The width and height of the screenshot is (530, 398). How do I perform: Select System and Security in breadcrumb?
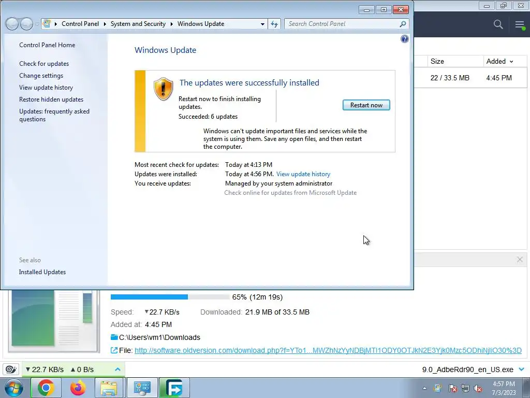coord(138,24)
